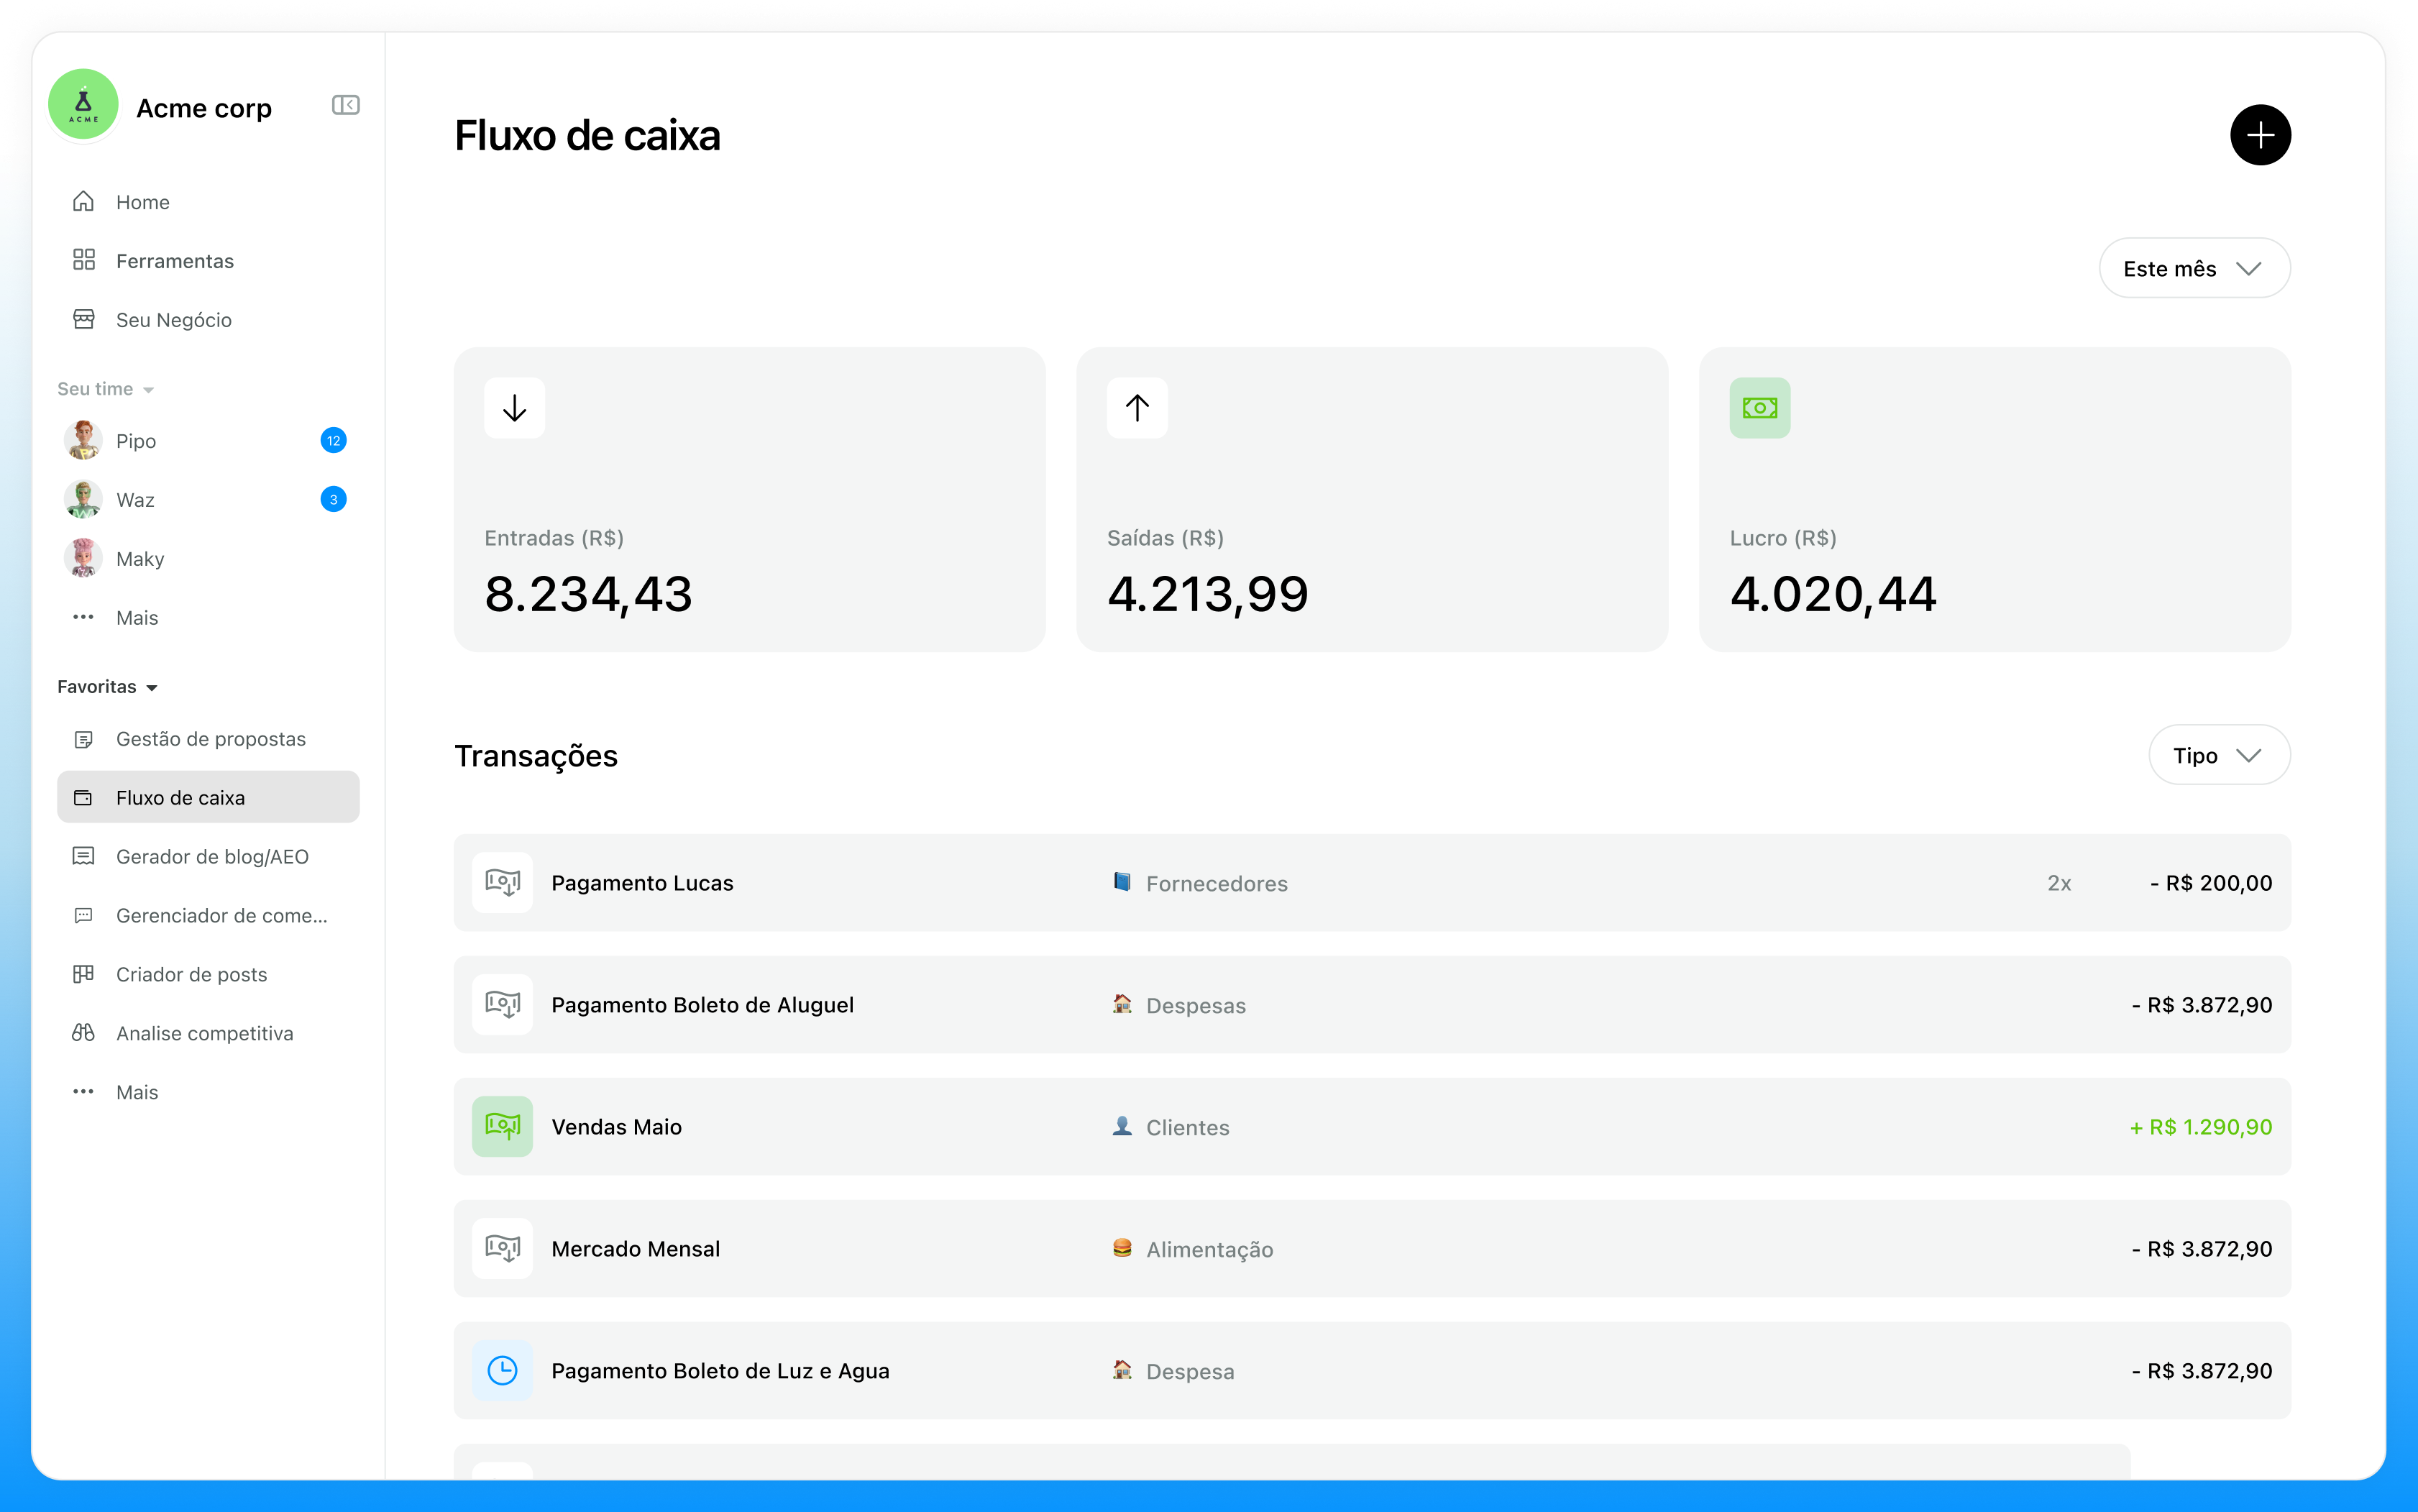Open Seu Negócio in sidebar
This screenshot has width=2418, height=1512.
click(208, 320)
